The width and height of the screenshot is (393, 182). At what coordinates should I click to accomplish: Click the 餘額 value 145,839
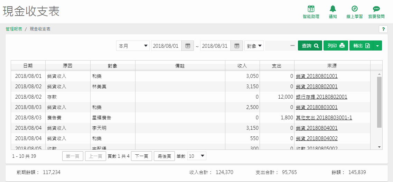point(357,172)
